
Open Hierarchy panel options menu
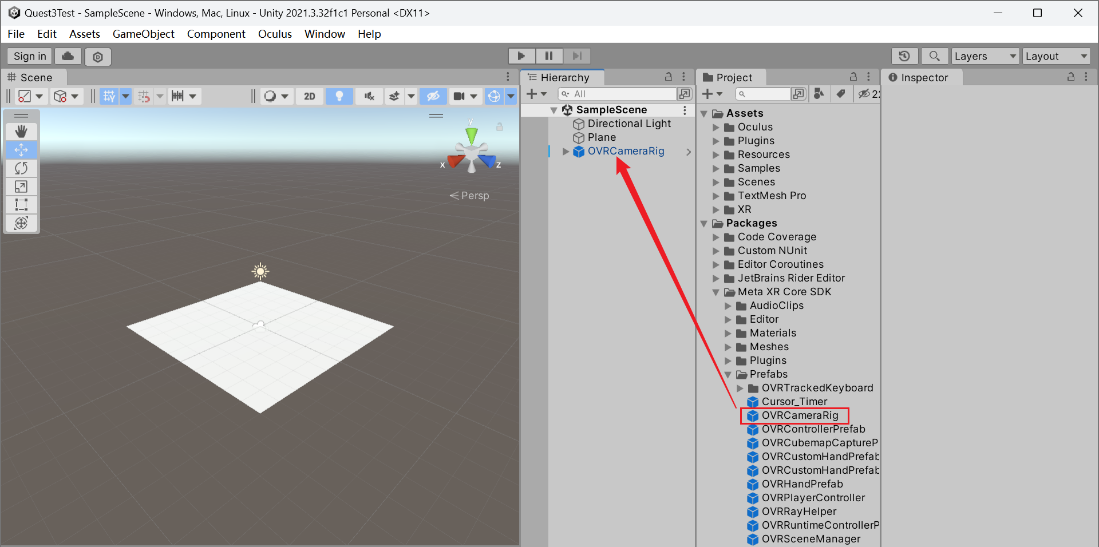coord(683,77)
